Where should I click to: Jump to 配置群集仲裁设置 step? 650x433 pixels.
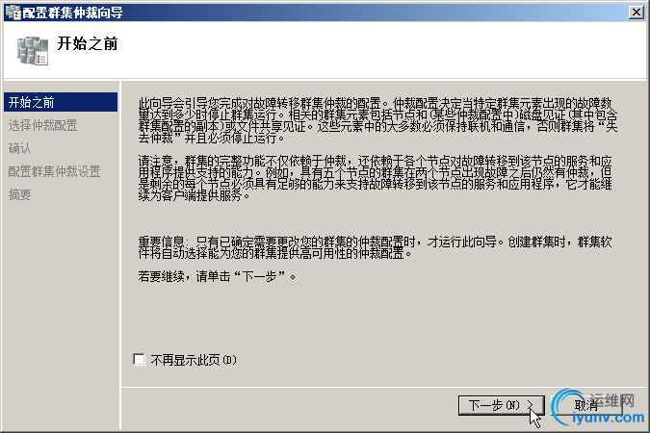coord(54,171)
